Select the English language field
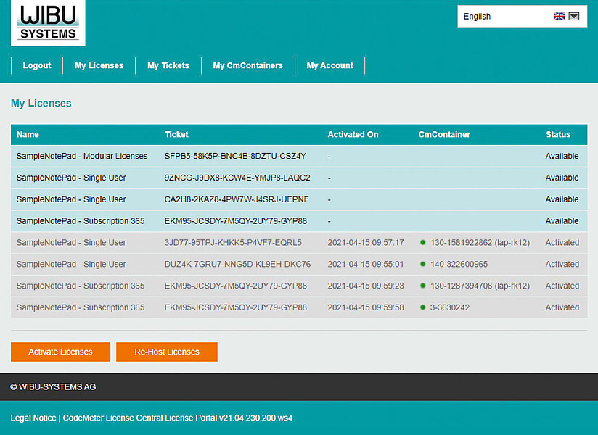The height and width of the screenshot is (435, 598). (522, 16)
